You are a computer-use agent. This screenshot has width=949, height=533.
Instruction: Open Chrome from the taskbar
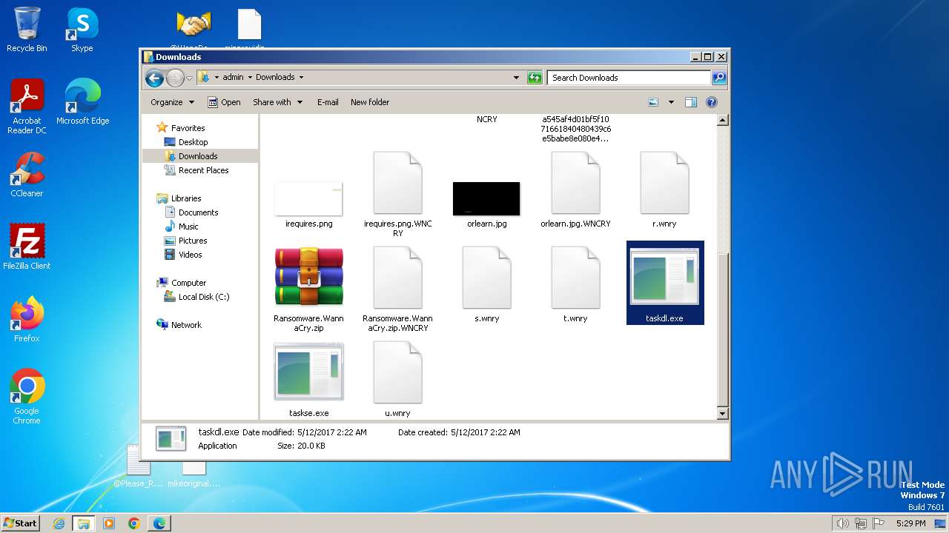click(x=134, y=523)
